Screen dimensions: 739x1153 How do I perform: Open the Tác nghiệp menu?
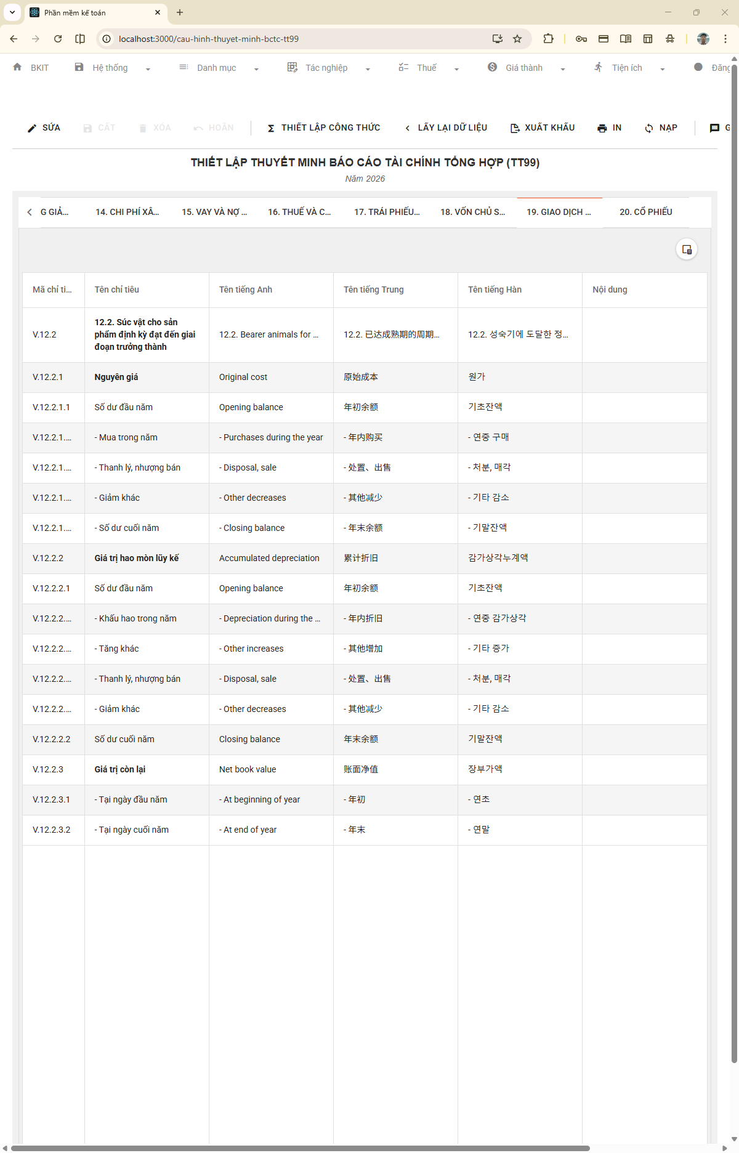(x=326, y=68)
